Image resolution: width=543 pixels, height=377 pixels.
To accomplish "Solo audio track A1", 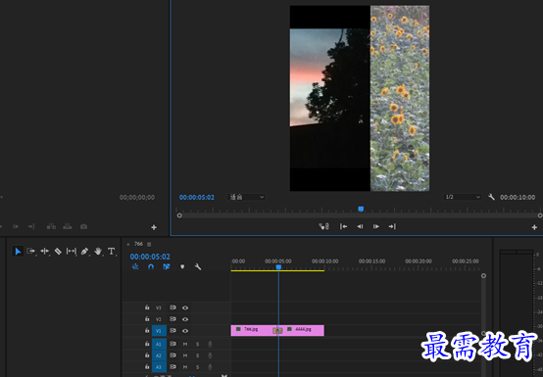I will (x=198, y=344).
